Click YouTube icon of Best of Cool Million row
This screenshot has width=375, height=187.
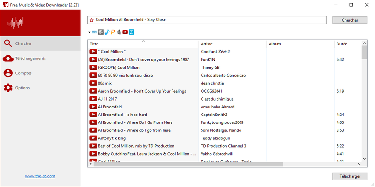pyautogui.click(x=93, y=146)
